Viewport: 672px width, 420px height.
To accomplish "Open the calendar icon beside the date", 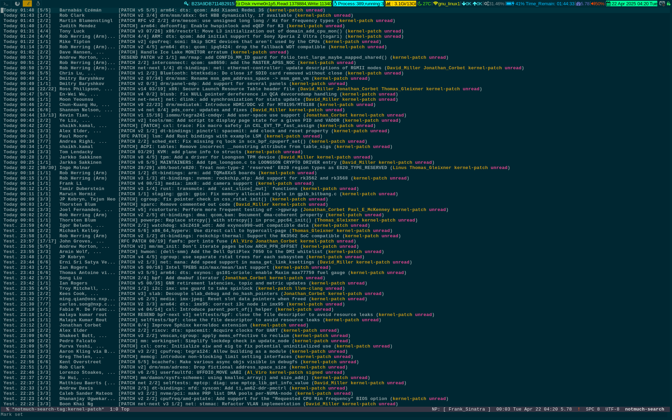I will coord(609,3).
